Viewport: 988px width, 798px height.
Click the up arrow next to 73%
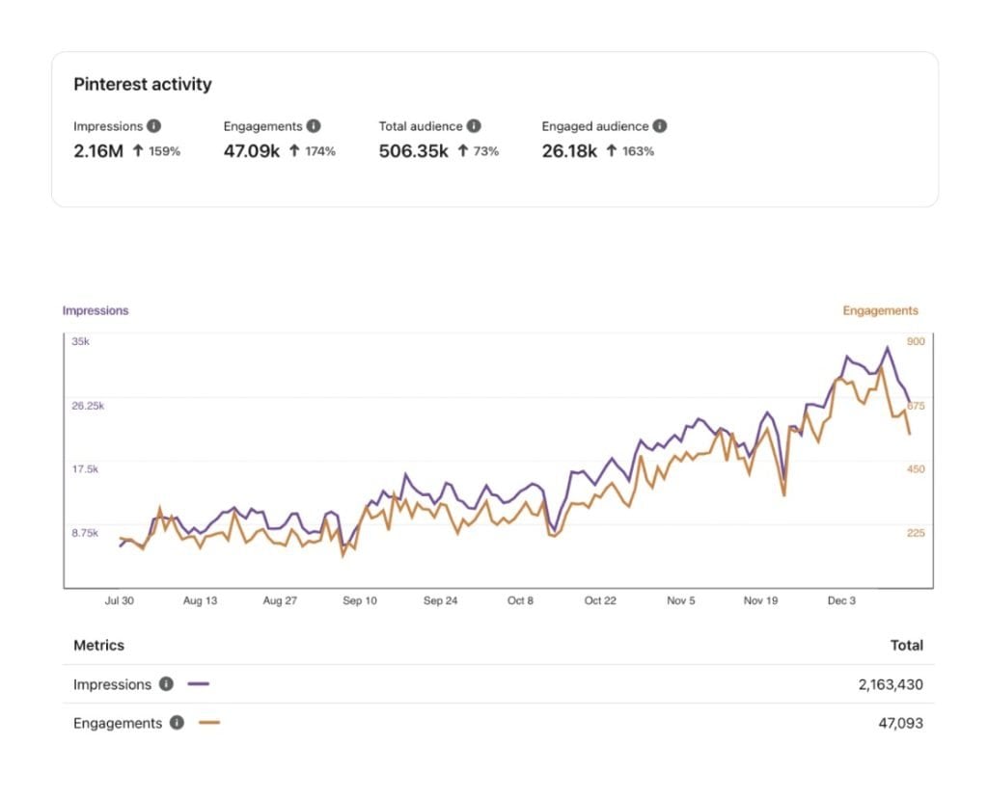coord(463,151)
